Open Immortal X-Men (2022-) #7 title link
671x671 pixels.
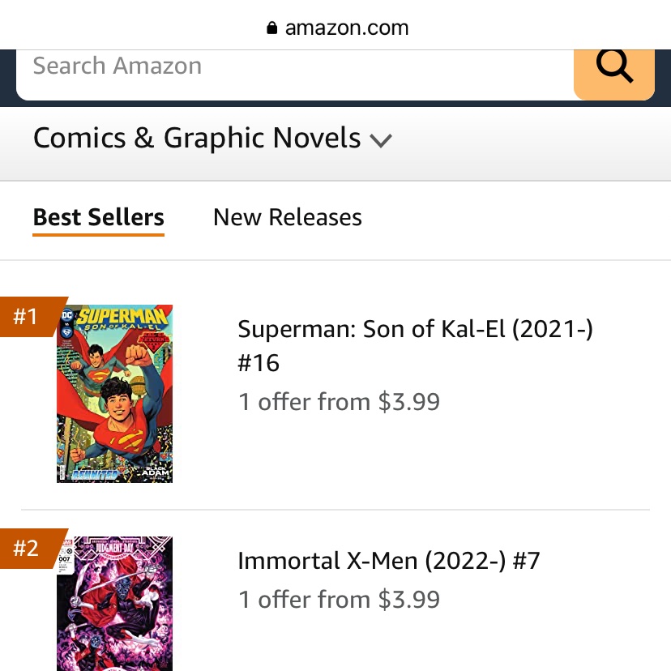388,561
